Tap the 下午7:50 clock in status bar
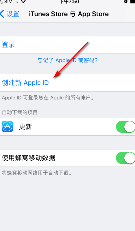The height and width of the screenshot is (231, 135). [69, 2]
